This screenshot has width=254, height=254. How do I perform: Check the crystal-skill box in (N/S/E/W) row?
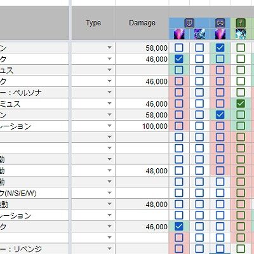click(199, 193)
